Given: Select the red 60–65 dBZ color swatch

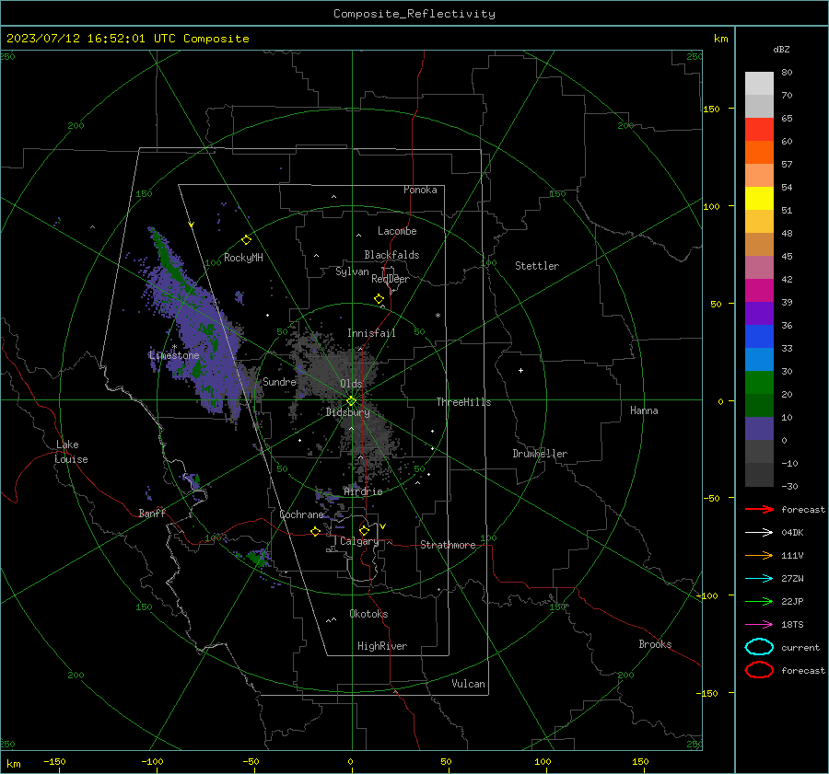Looking at the screenshot, I should click(759, 130).
